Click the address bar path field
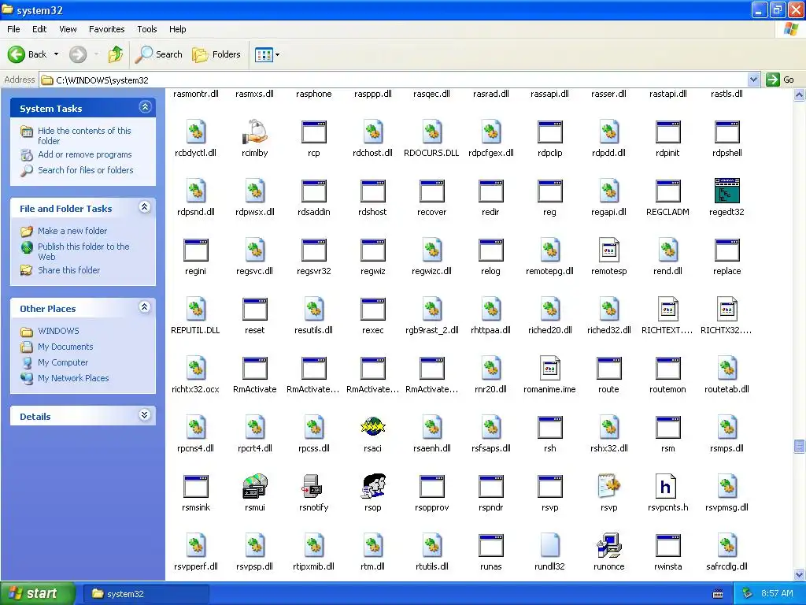Image resolution: width=806 pixels, height=605 pixels. tap(394, 80)
